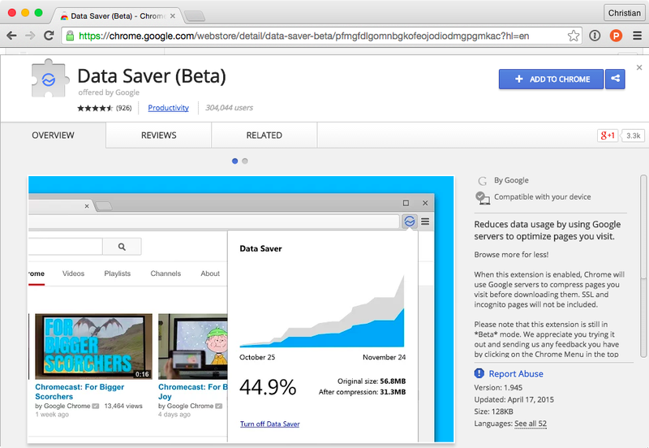649x448 pixels.
Task: Select the first screenshot carousel dot
Action: 234,161
